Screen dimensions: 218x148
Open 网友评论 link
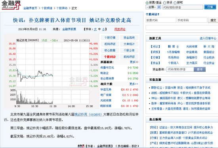pos(120,29)
